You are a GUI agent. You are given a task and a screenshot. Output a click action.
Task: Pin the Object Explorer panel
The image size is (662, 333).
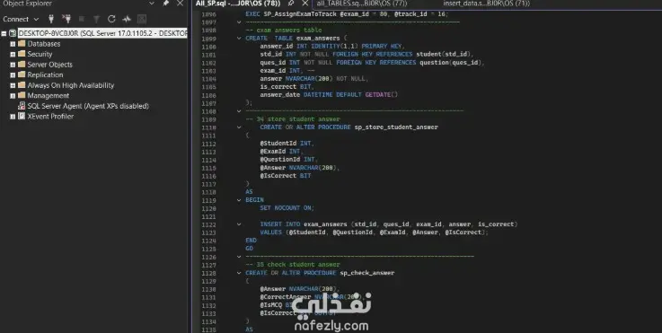click(x=166, y=4)
